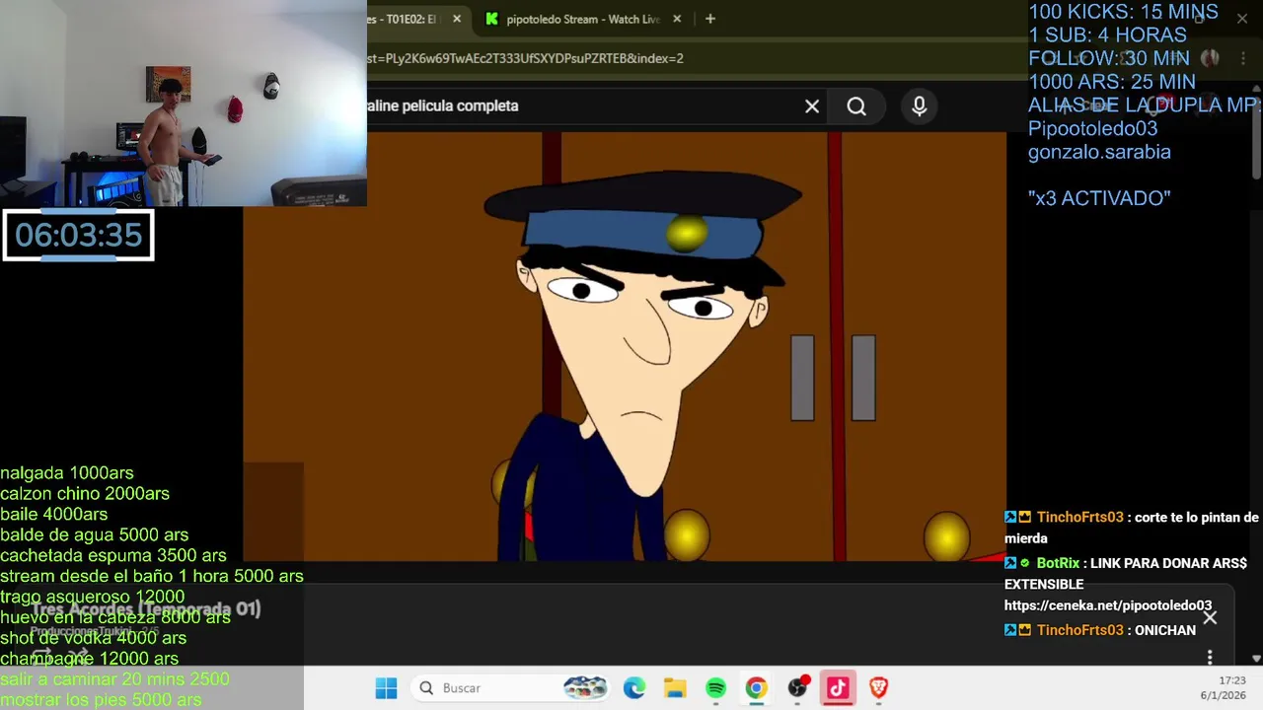Launch Brave browser from the taskbar
This screenshot has height=710, width=1263.
pos(878,688)
